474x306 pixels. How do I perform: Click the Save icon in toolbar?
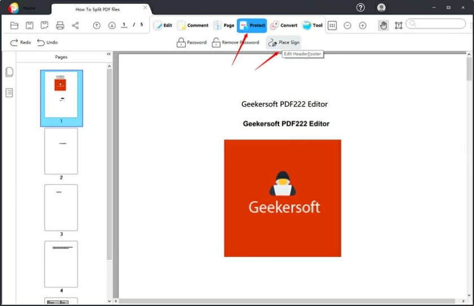click(x=29, y=25)
